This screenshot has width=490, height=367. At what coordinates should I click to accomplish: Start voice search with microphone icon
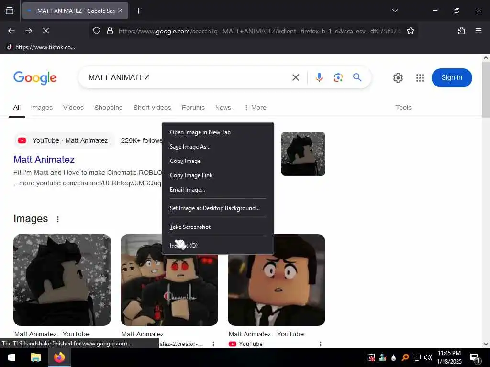coord(319,77)
